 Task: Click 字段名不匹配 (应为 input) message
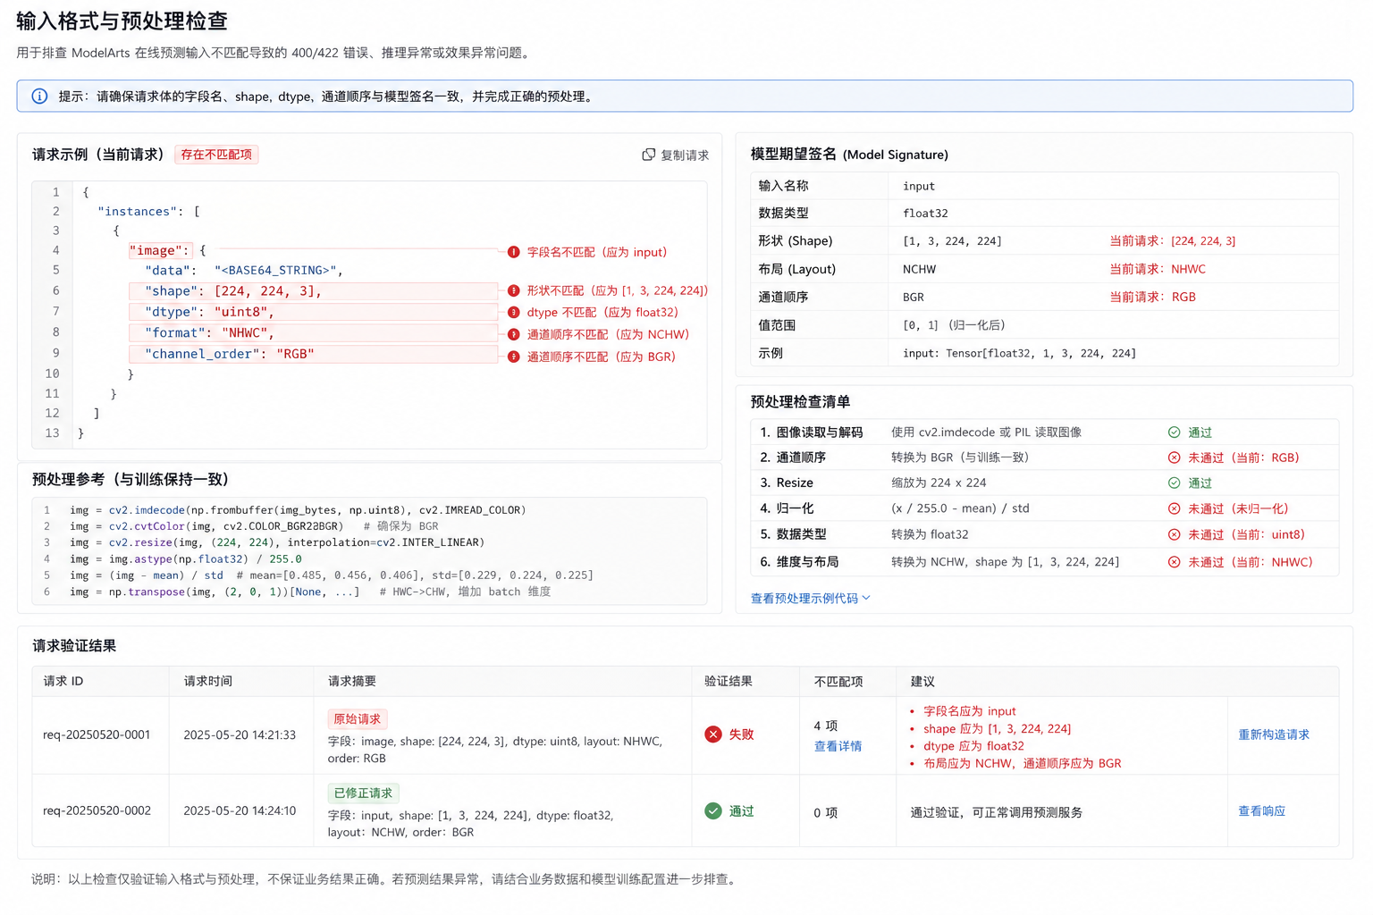point(597,252)
